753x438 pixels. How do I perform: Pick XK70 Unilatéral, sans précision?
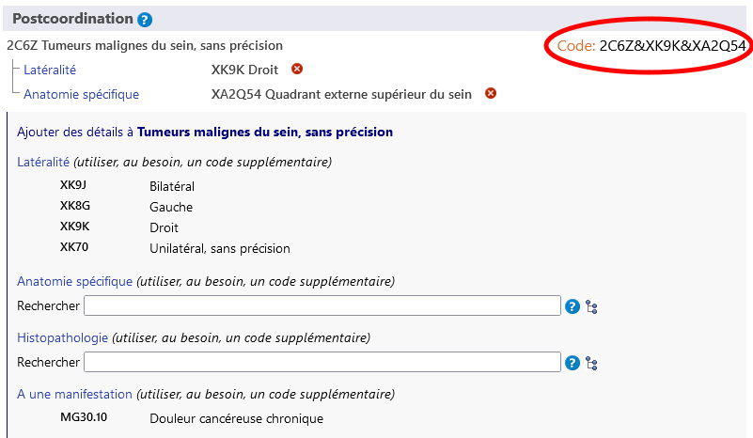219,248
